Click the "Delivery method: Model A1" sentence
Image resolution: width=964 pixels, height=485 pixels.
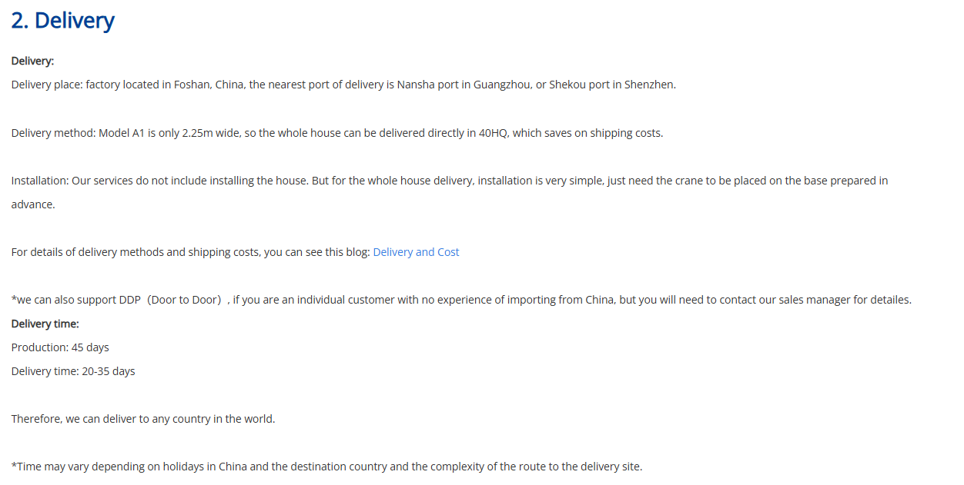[336, 133]
